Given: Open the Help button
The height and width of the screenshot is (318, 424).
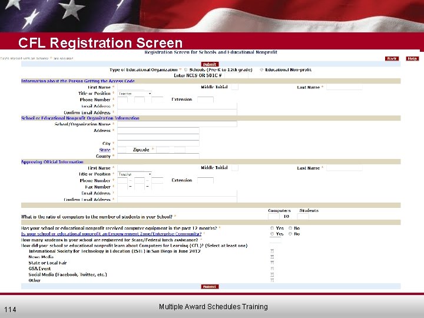Looking at the screenshot, I should [x=412, y=59].
